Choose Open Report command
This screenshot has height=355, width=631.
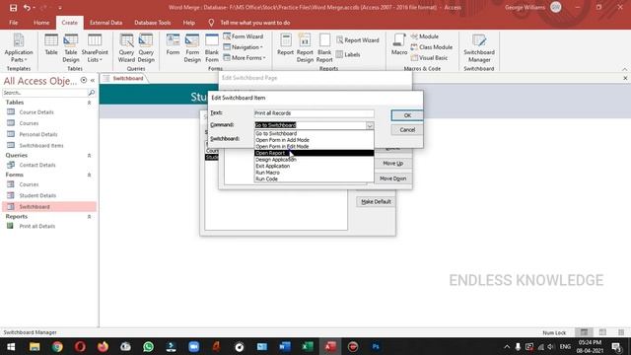coord(314,153)
